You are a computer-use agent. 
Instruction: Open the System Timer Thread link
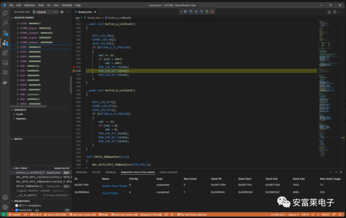pyautogui.click(x=114, y=186)
